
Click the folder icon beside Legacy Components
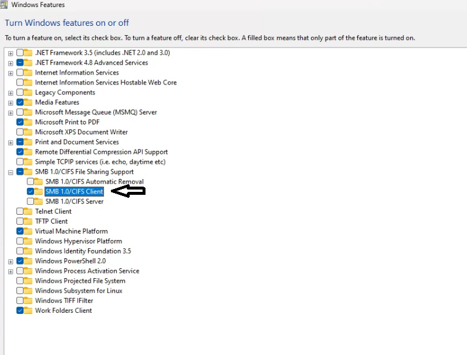pyautogui.click(x=28, y=92)
